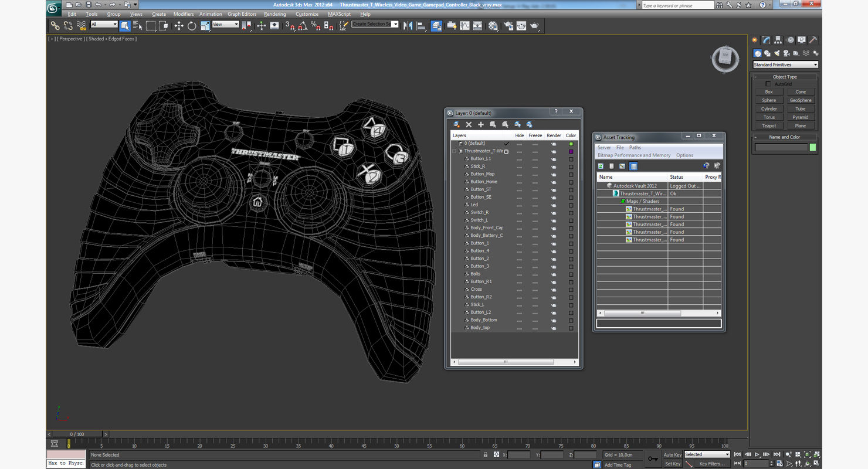Open the key mode Selected dropdown
Screen dimensions: 868x469
[x=707, y=454]
